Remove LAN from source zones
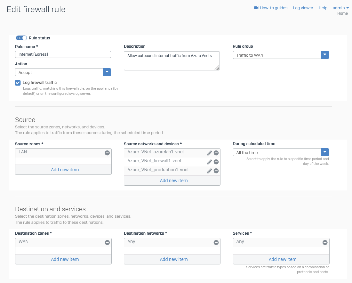 [x=107, y=153]
